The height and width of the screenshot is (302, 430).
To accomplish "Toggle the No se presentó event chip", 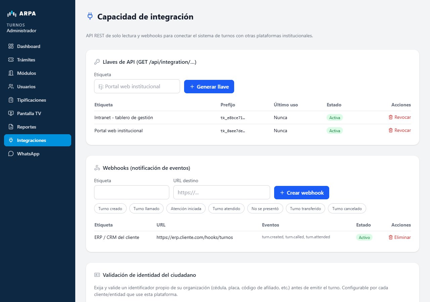I will [x=265, y=208].
